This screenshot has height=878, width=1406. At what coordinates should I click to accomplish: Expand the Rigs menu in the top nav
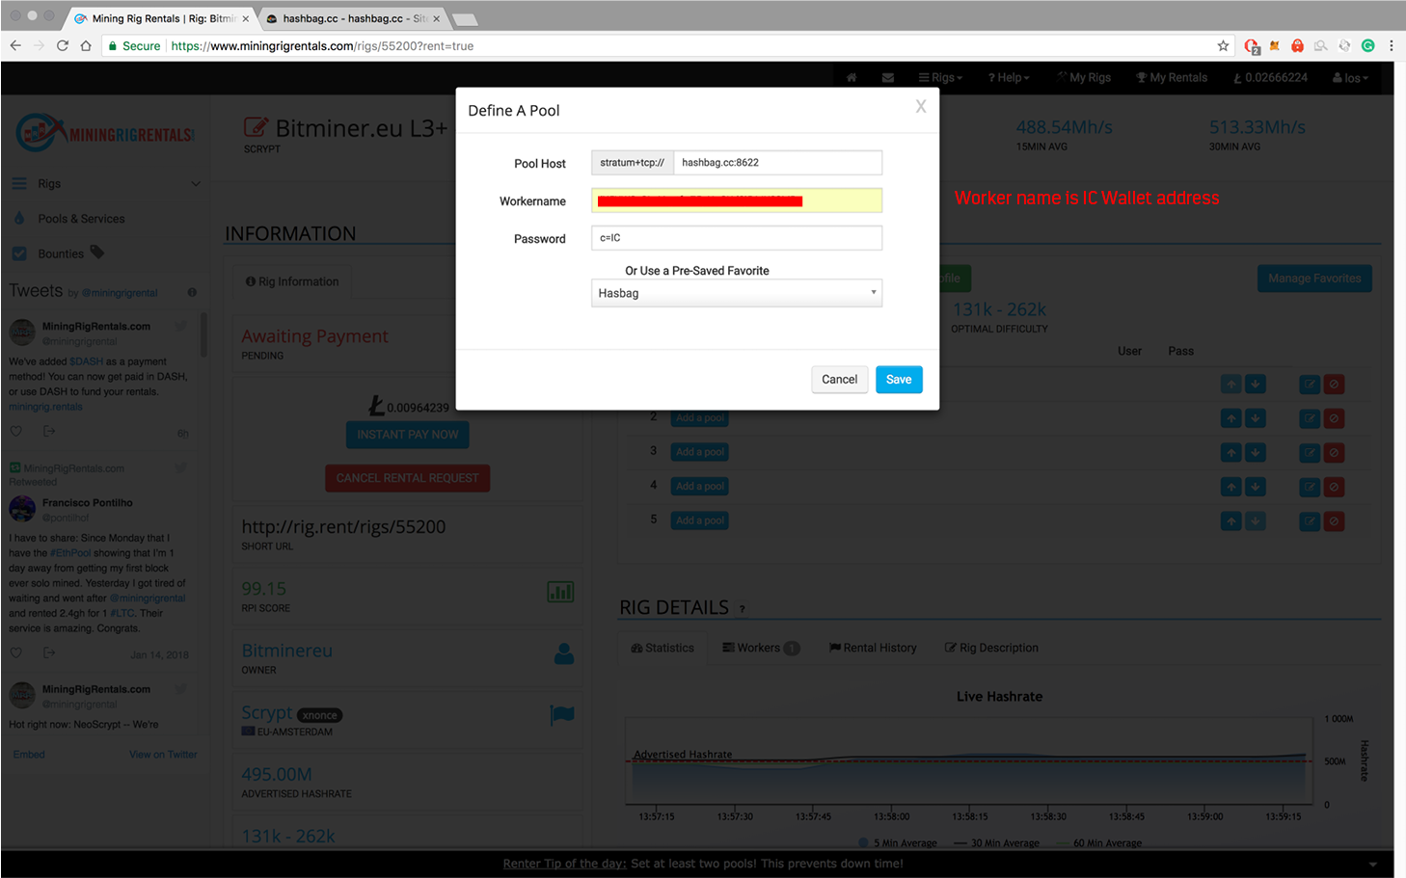[x=940, y=78]
